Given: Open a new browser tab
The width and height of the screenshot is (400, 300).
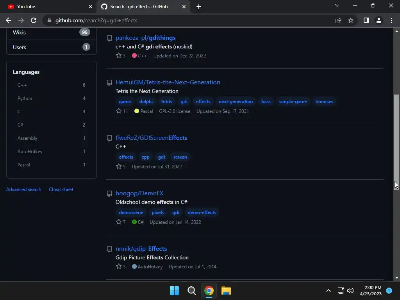Looking at the screenshot, I should pyautogui.click(x=199, y=7).
